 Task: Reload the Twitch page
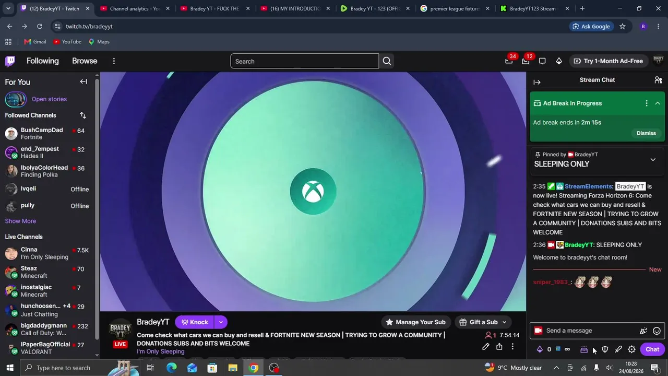[x=40, y=27]
